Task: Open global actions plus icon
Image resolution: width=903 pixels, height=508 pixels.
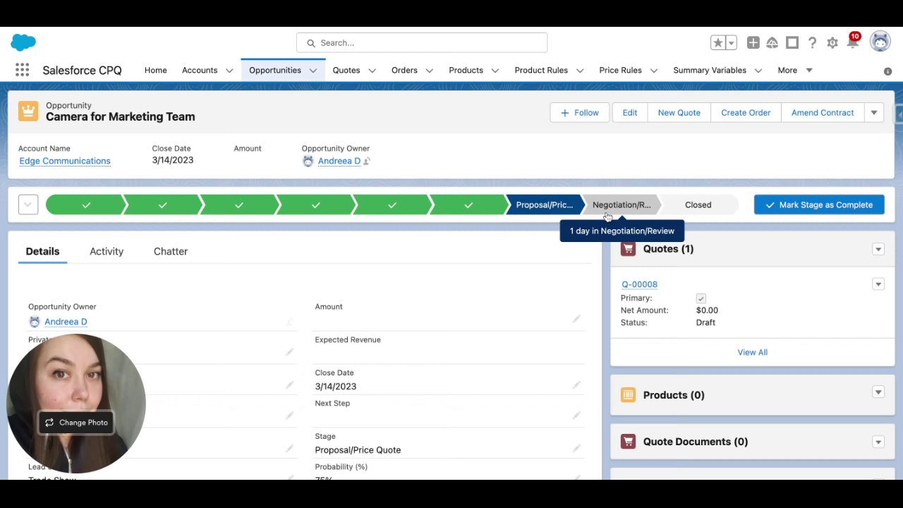Action: click(x=753, y=43)
